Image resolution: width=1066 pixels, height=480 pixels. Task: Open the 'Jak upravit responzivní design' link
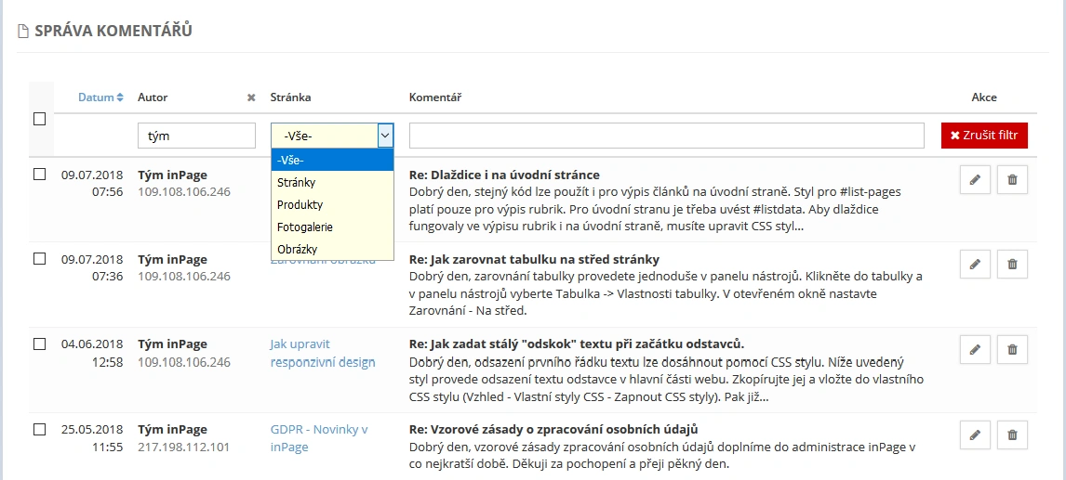[x=322, y=353]
